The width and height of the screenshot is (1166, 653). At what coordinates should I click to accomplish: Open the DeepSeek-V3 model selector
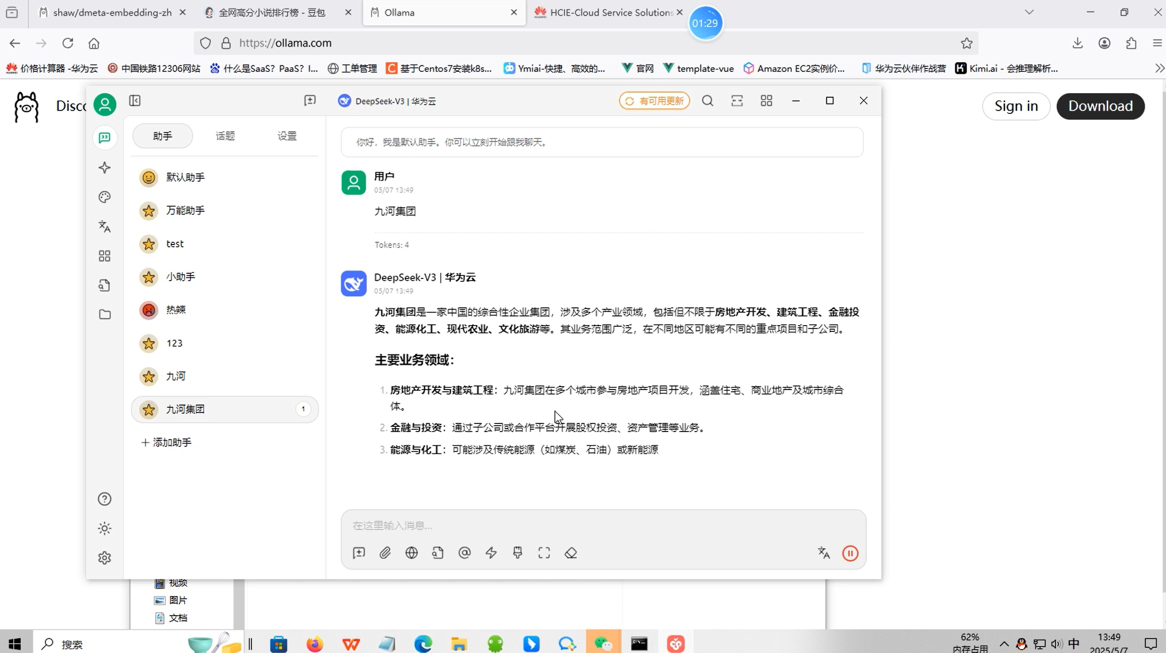coord(387,101)
